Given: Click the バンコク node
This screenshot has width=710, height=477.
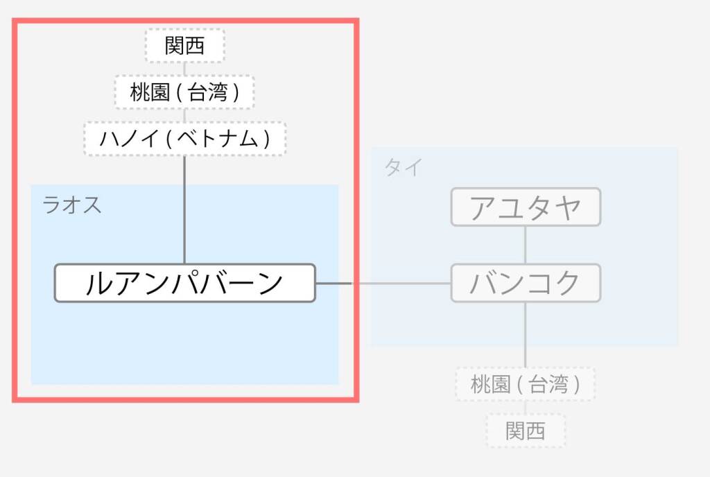Looking at the screenshot, I should [x=526, y=283].
